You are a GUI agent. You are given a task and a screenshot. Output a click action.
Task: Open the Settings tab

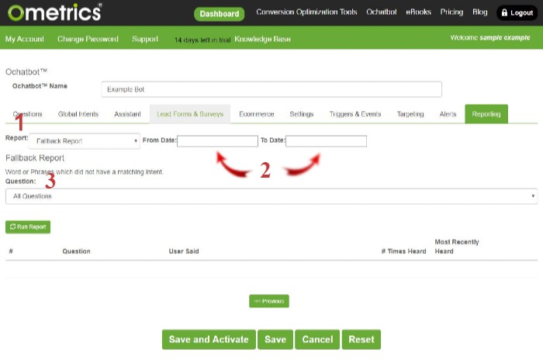[x=301, y=114]
